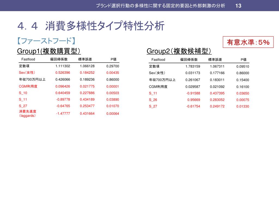Select the Fastfood column header in Group2 table

tap(158, 60)
